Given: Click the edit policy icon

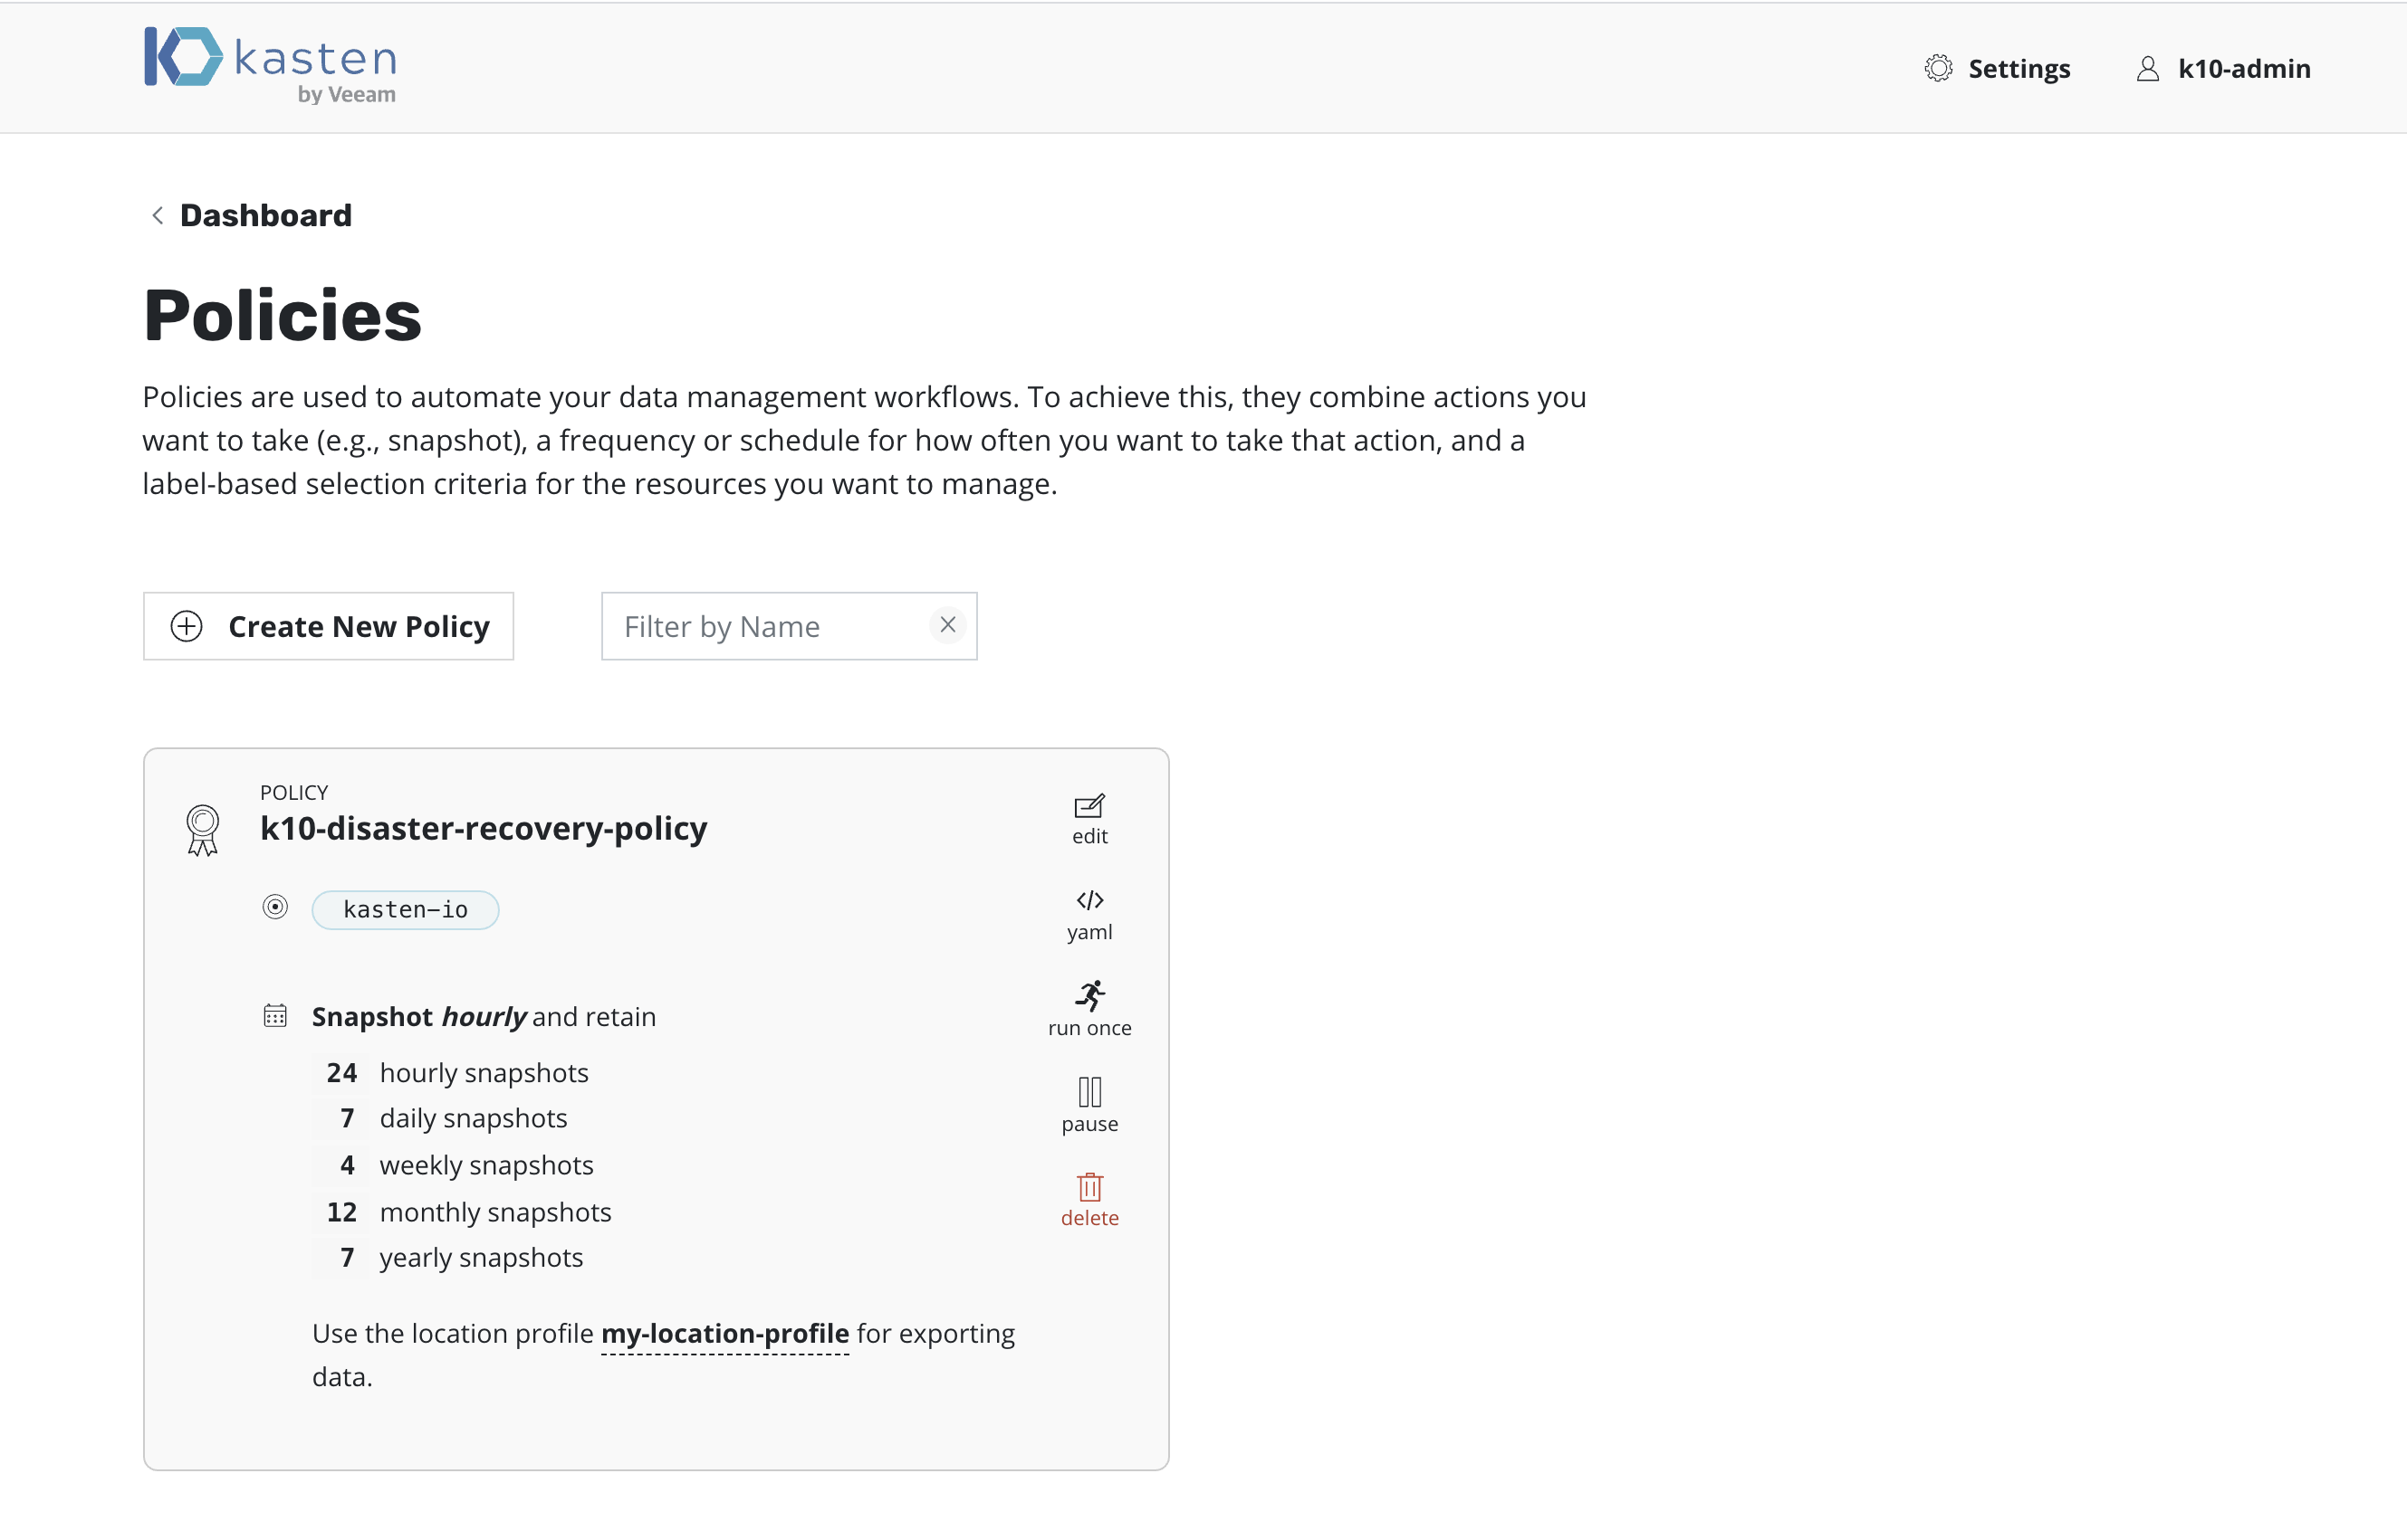Looking at the screenshot, I should coord(1088,807).
